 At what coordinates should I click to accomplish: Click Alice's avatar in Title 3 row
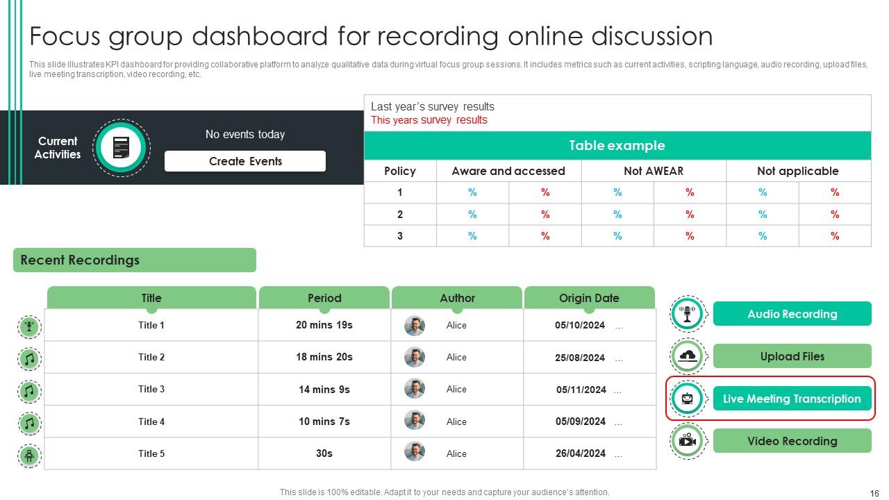click(415, 389)
